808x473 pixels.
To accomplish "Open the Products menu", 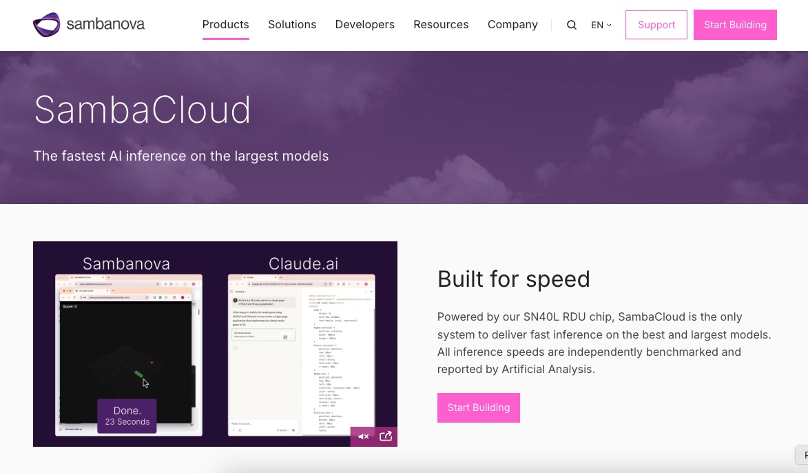I will (226, 25).
